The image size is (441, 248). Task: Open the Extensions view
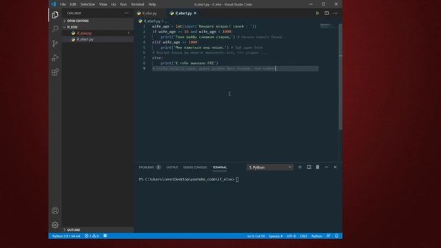(55, 72)
